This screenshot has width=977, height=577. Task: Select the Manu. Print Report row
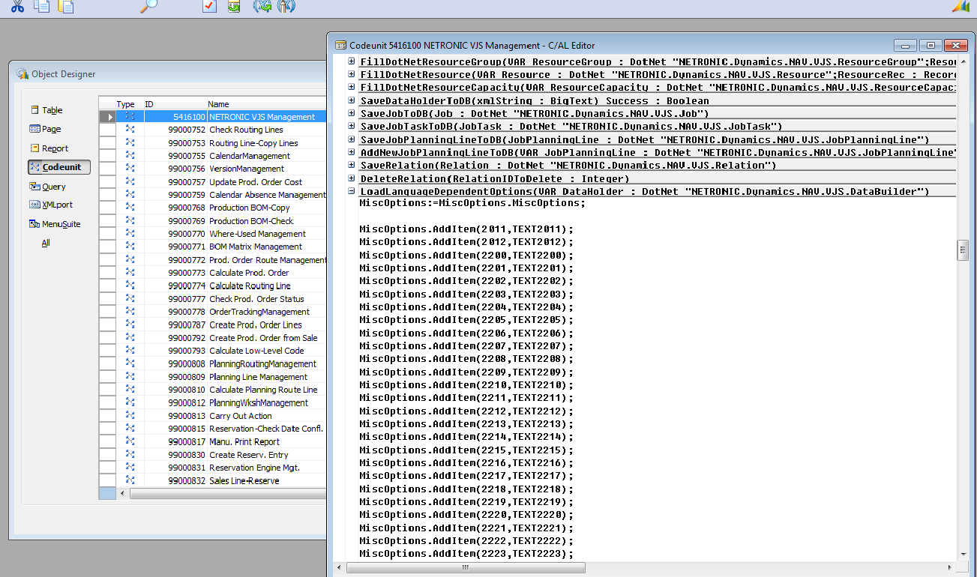coord(213,441)
